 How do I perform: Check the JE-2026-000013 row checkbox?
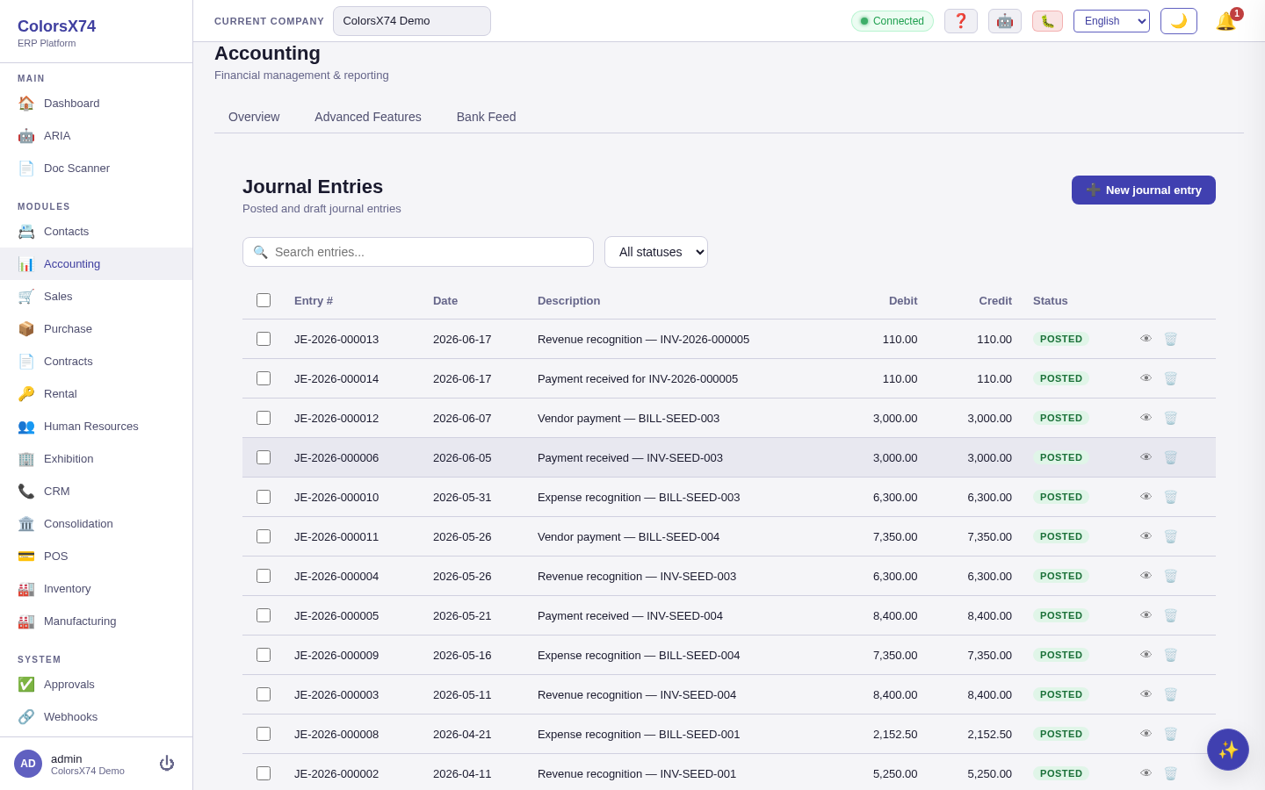click(264, 339)
